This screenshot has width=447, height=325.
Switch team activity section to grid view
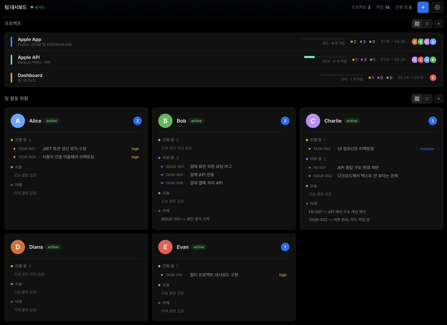pos(417,99)
